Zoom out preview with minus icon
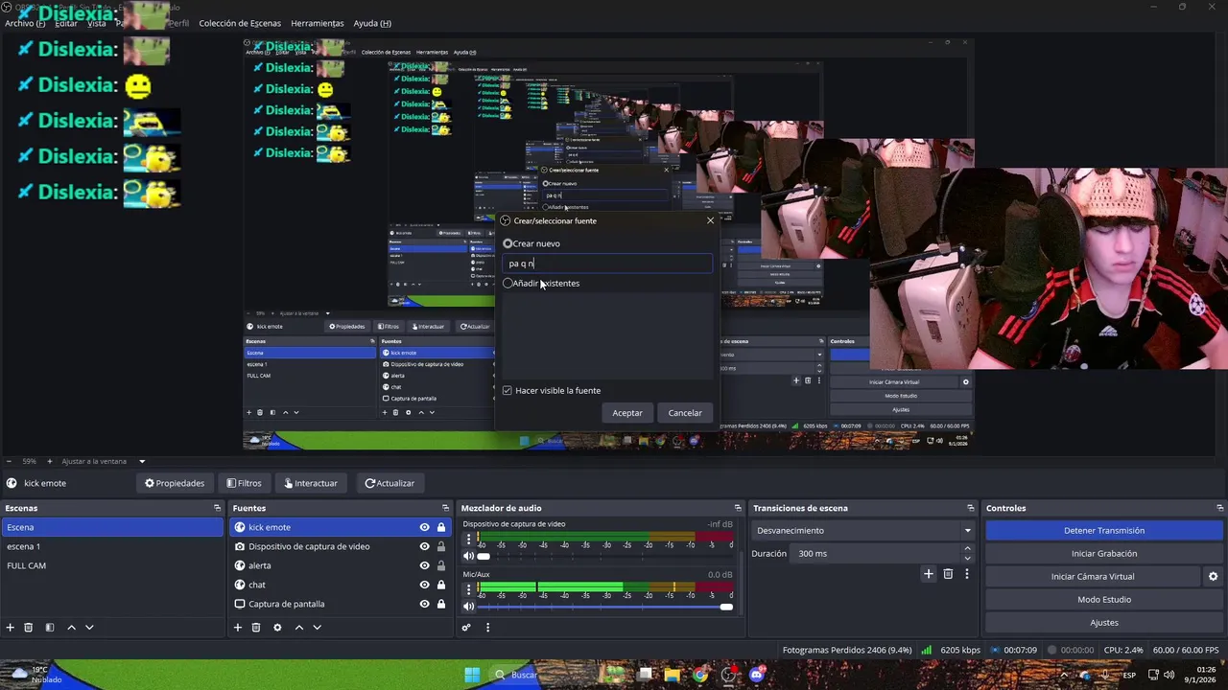This screenshot has height=690, width=1228. 9,461
